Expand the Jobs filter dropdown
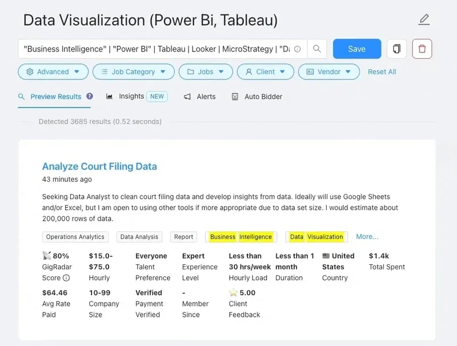Image resolution: width=457 pixels, height=346 pixels. coord(206,71)
